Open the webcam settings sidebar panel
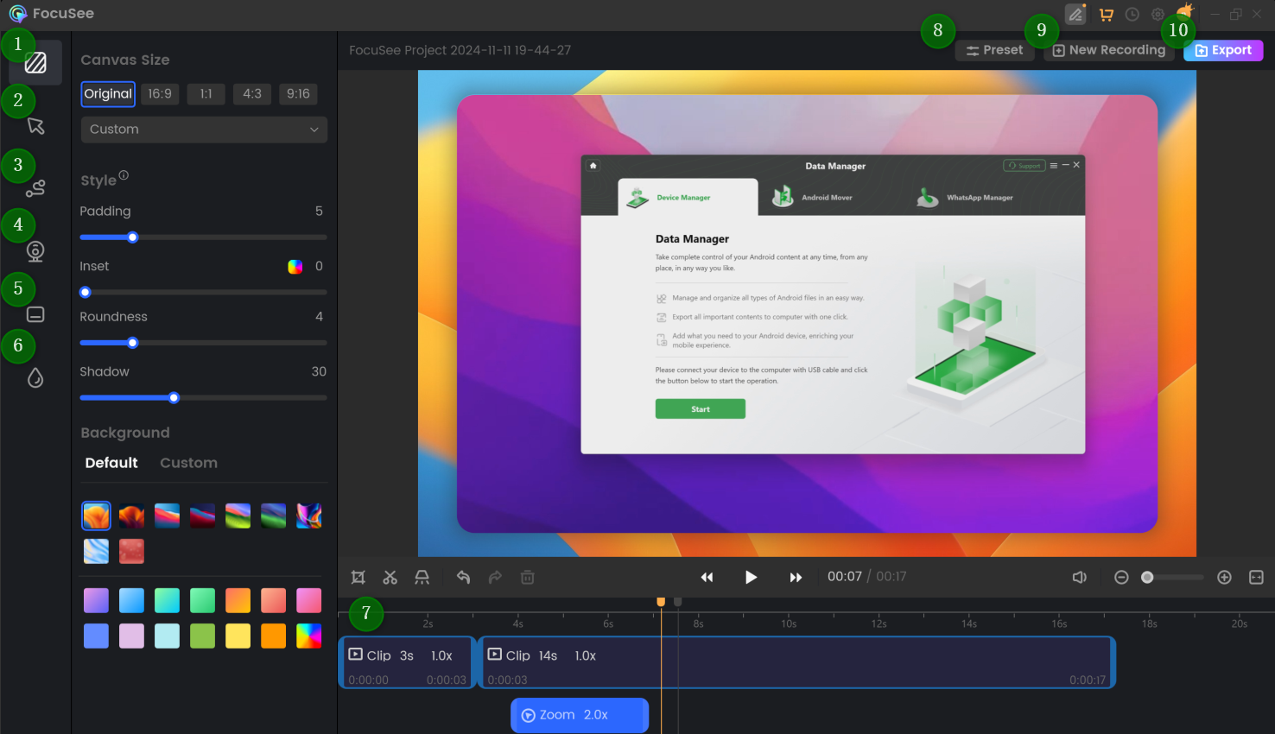Image resolution: width=1275 pixels, height=734 pixels. 35,251
